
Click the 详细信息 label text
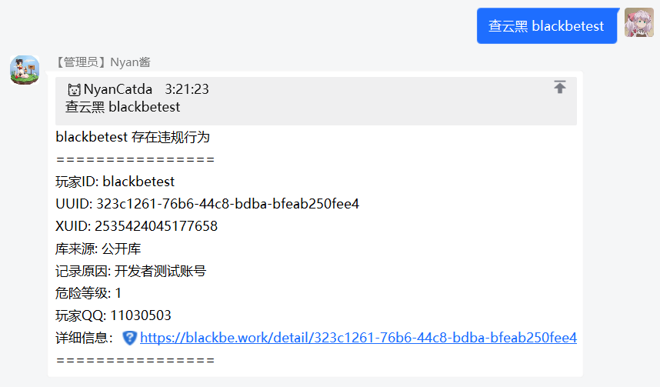pyautogui.click(x=85, y=338)
